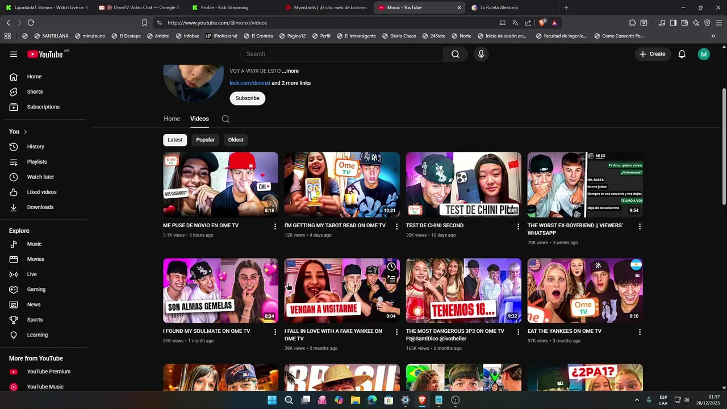Click the search magnifier button
Image resolution: width=727 pixels, height=409 pixels.
click(456, 54)
